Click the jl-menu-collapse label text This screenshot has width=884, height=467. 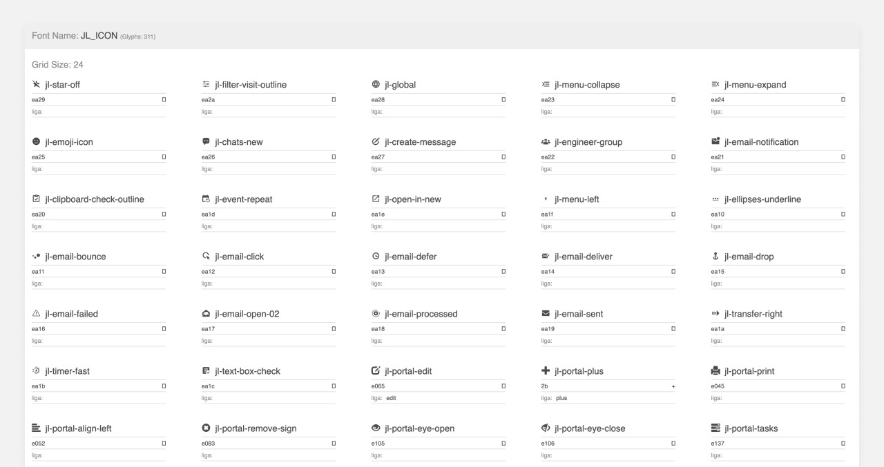click(x=587, y=85)
